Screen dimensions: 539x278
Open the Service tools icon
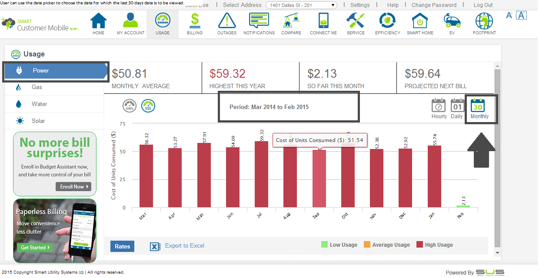[x=356, y=21]
